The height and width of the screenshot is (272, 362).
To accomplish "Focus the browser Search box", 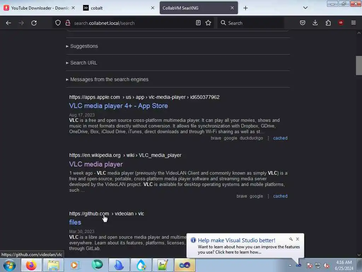I will point(251,23).
